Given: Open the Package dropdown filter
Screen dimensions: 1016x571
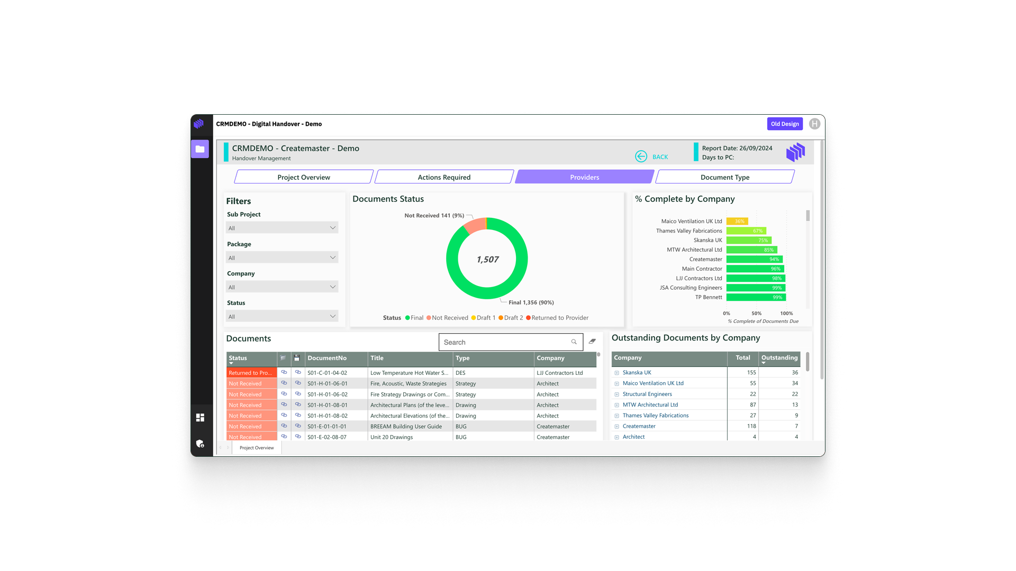Looking at the screenshot, I should coord(282,257).
